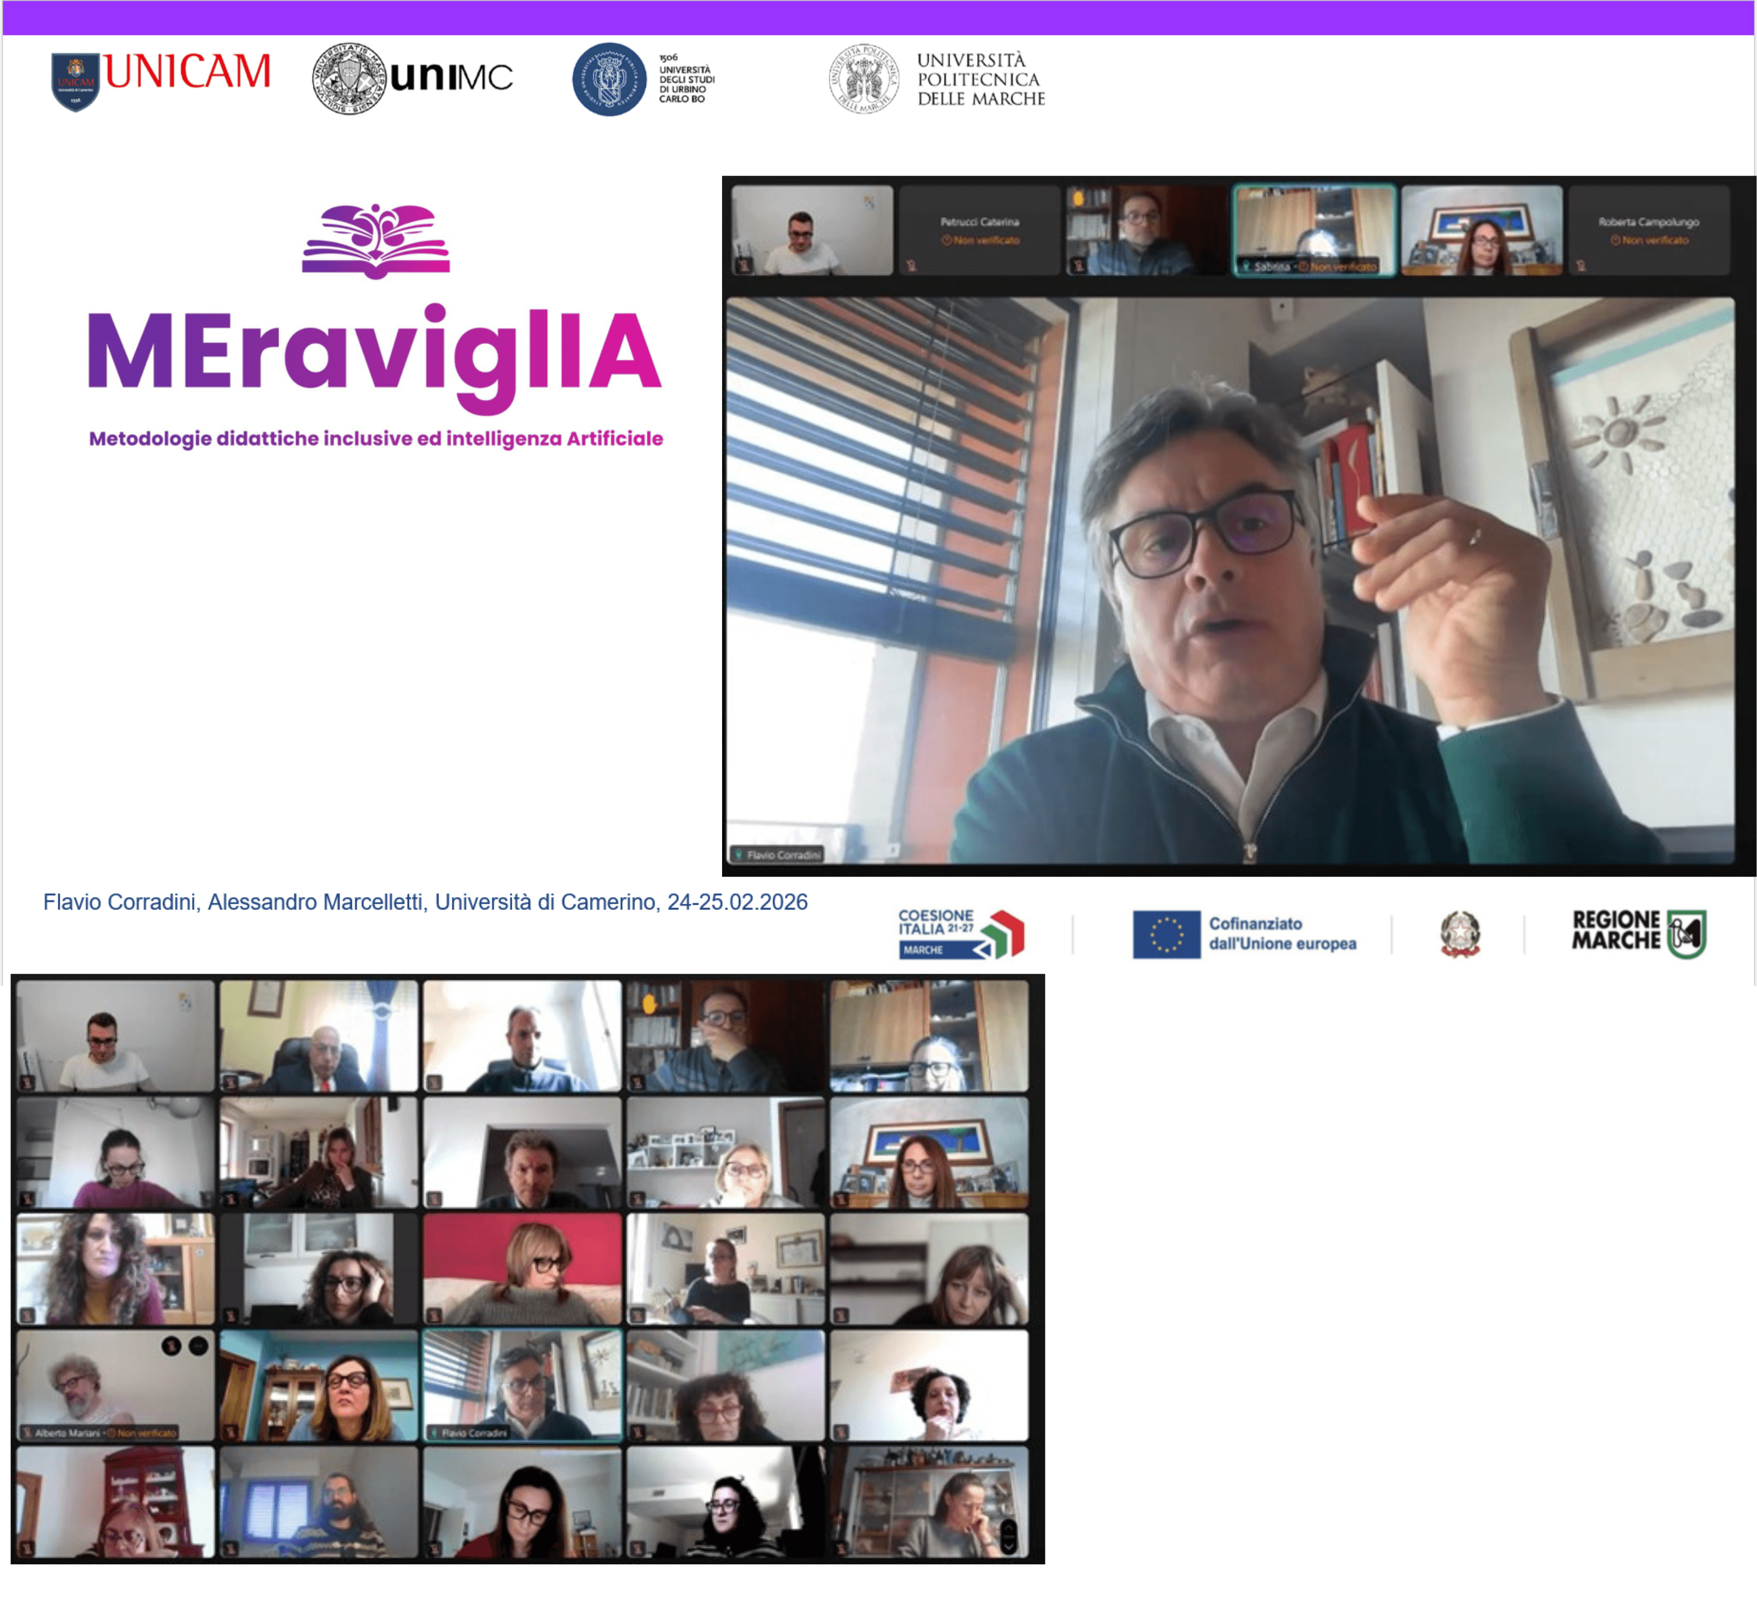Viewport: 1757px width, 1618px height.
Task: Click the uniMC university logo
Action: (x=412, y=78)
